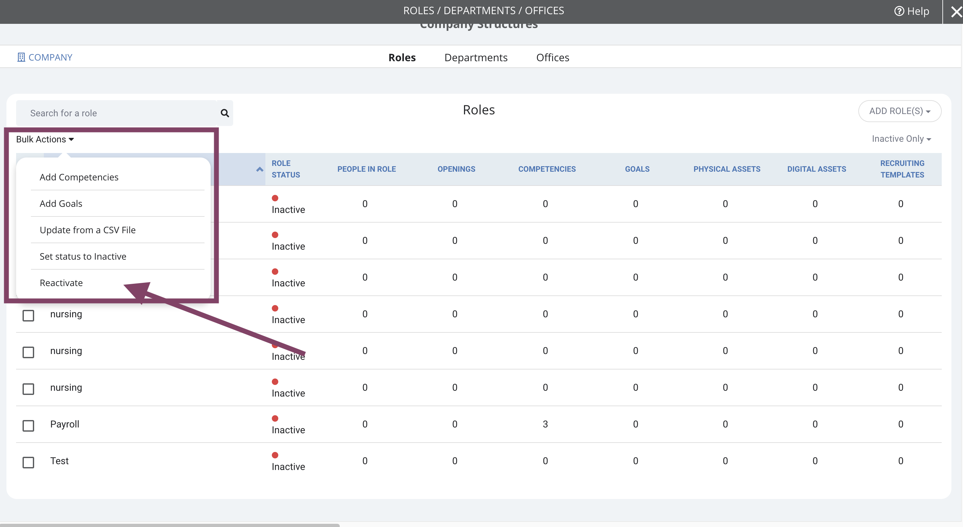
Task: Sort by the PHYSICAL ASSETS column header
Action: click(727, 169)
